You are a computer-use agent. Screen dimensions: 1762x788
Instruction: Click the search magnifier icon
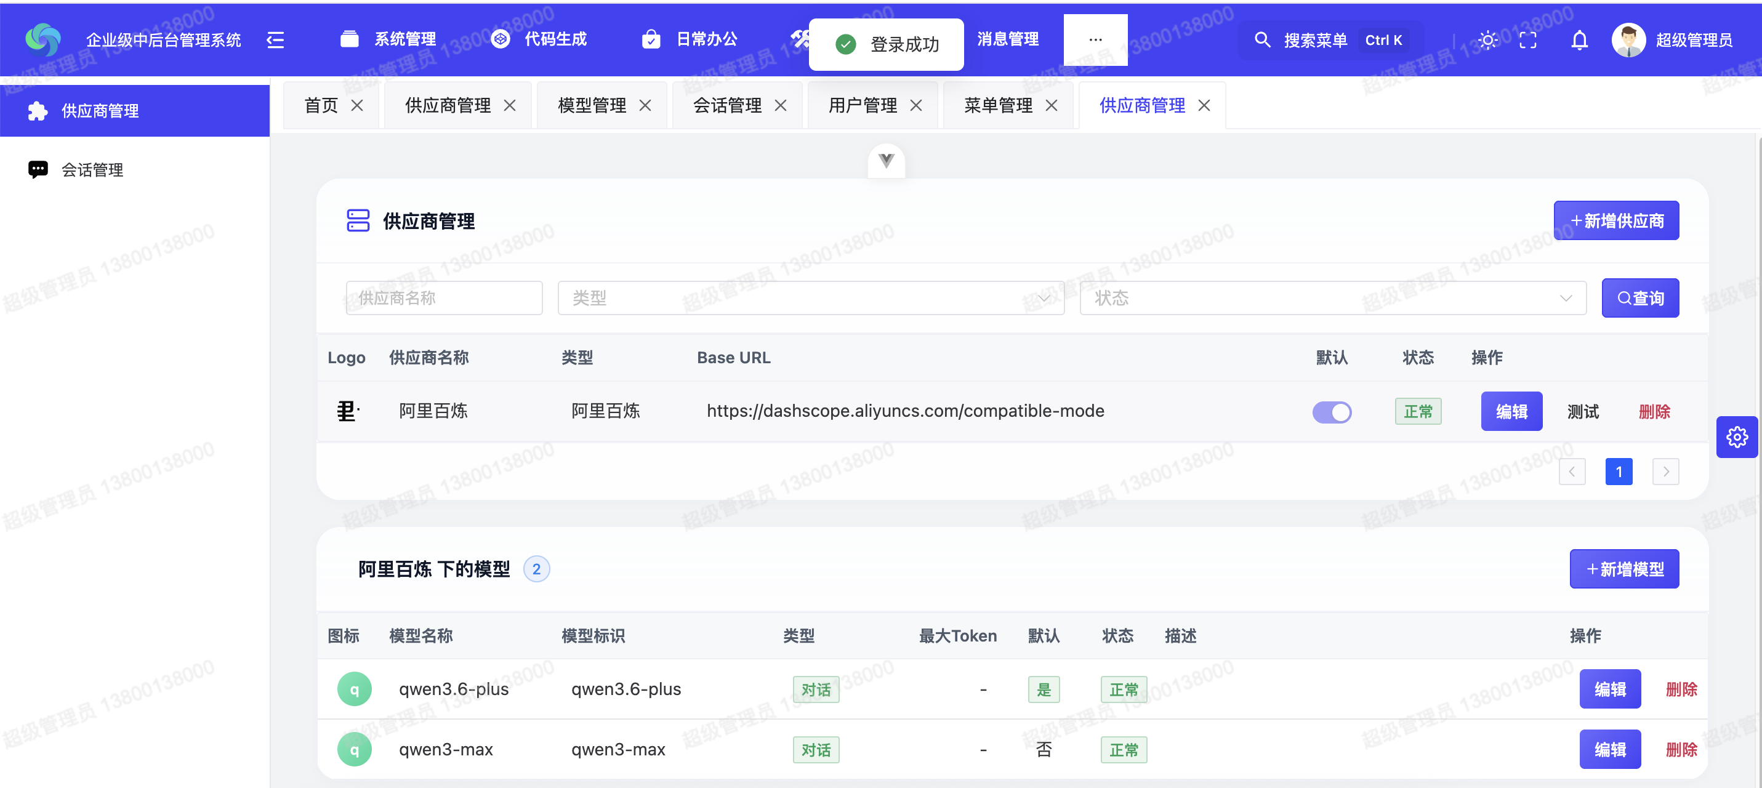[x=1262, y=39]
